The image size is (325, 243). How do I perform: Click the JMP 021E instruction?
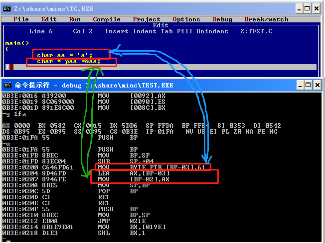point(122,221)
